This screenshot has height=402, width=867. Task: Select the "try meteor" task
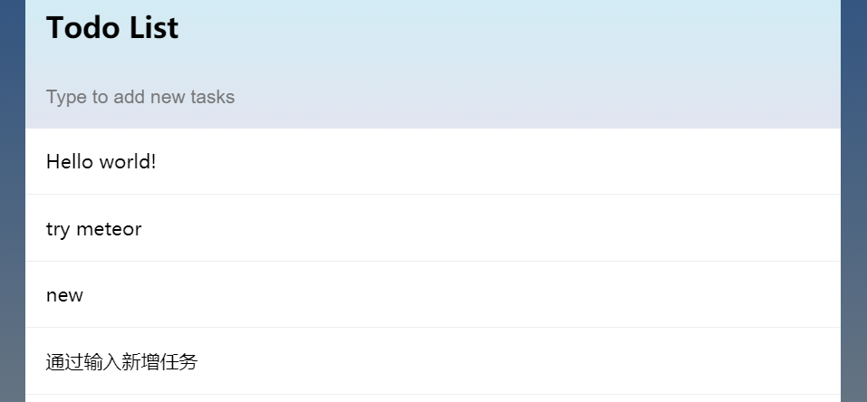[94, 229]
